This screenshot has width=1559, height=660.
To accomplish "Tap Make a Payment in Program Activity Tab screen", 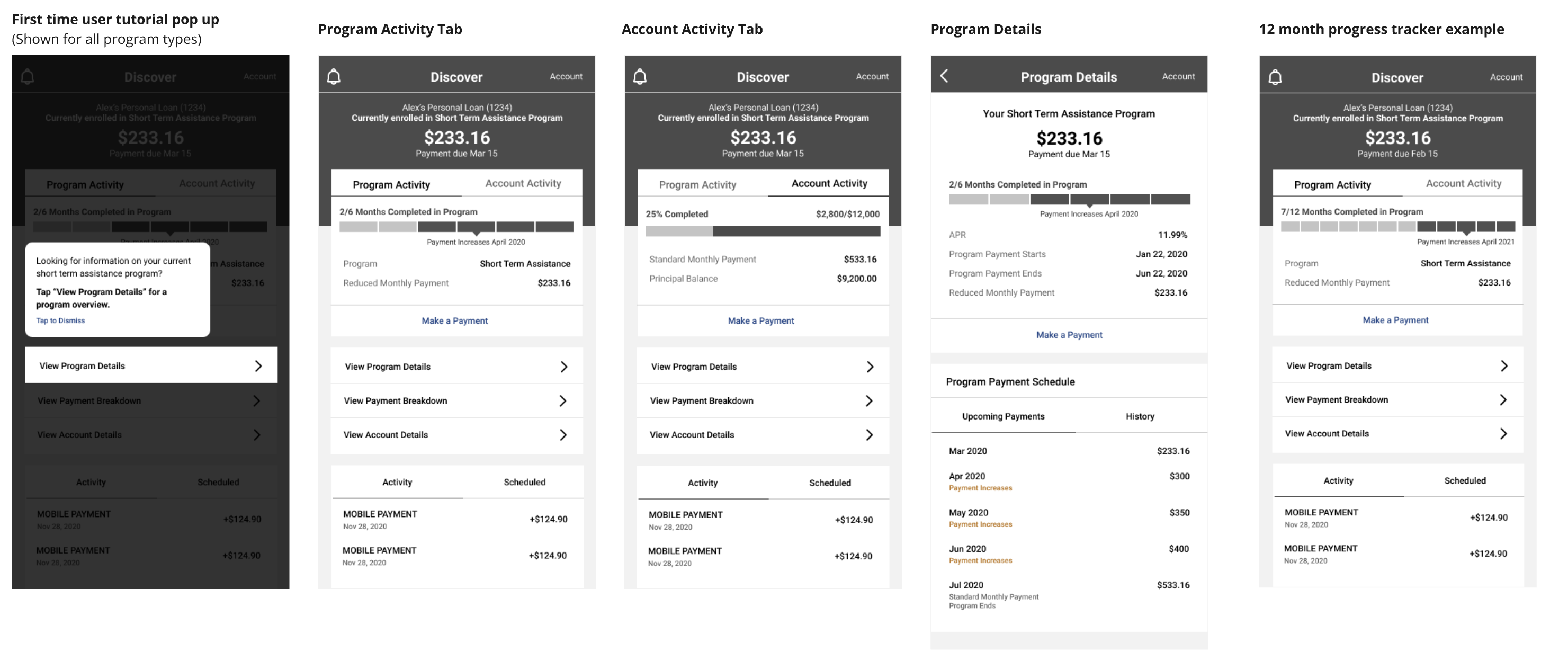I will (454, 320).
